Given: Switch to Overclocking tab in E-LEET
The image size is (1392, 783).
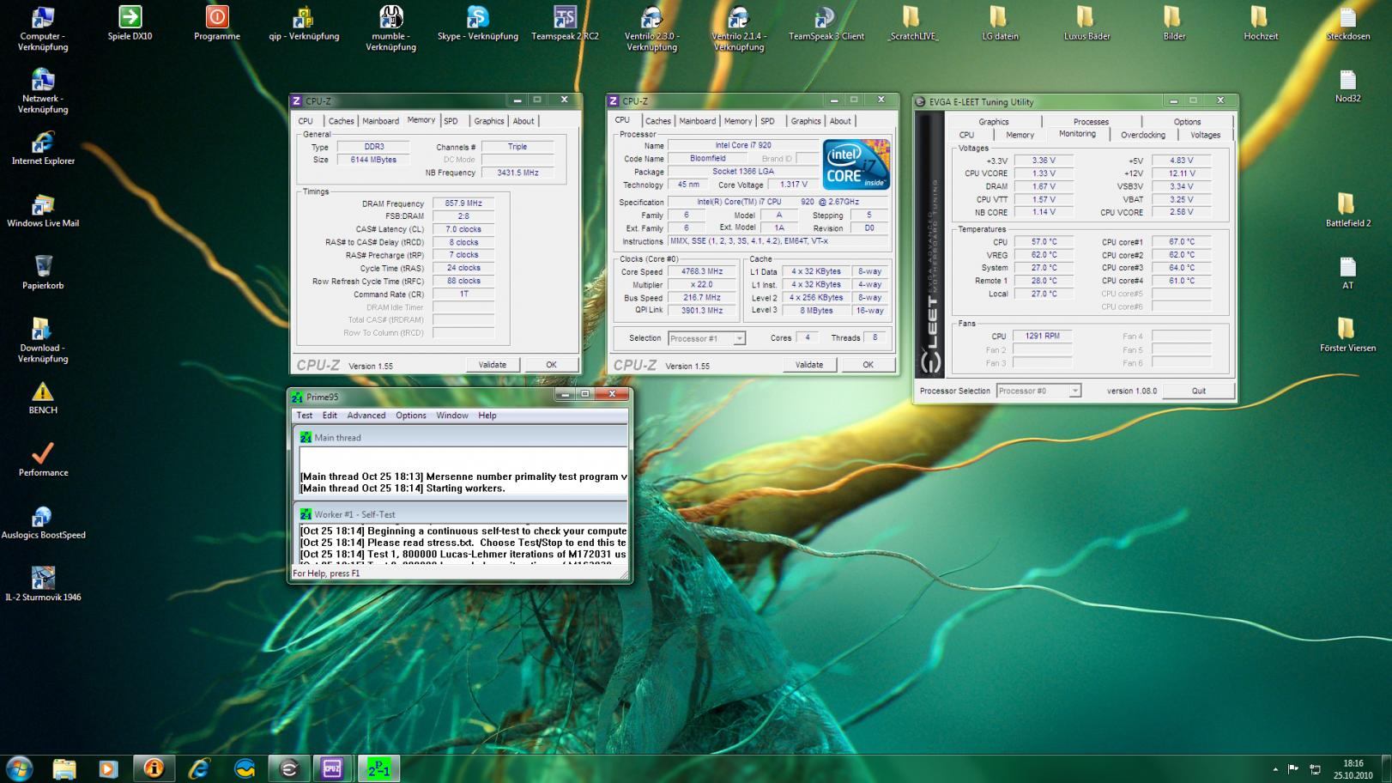Looking at the screenshot, I should (1142, 135).
